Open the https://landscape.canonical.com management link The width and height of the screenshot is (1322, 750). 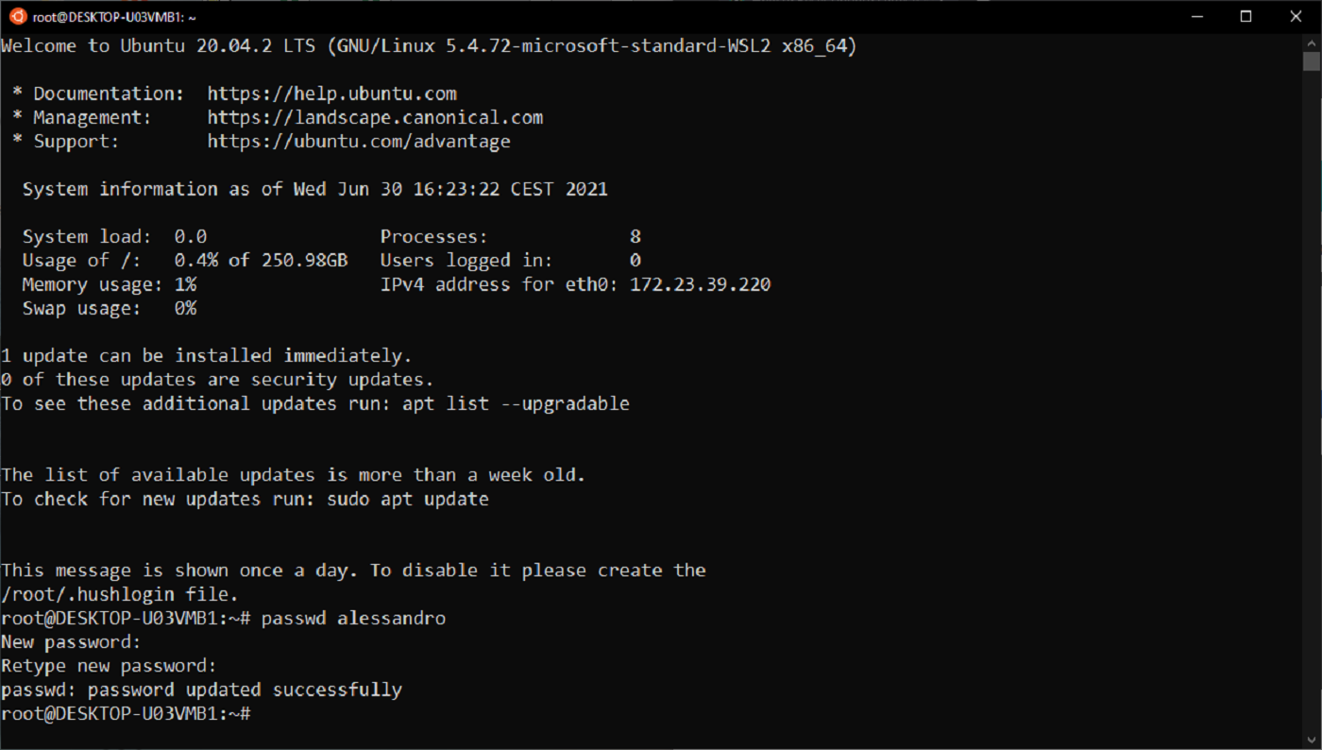[375, 116]
